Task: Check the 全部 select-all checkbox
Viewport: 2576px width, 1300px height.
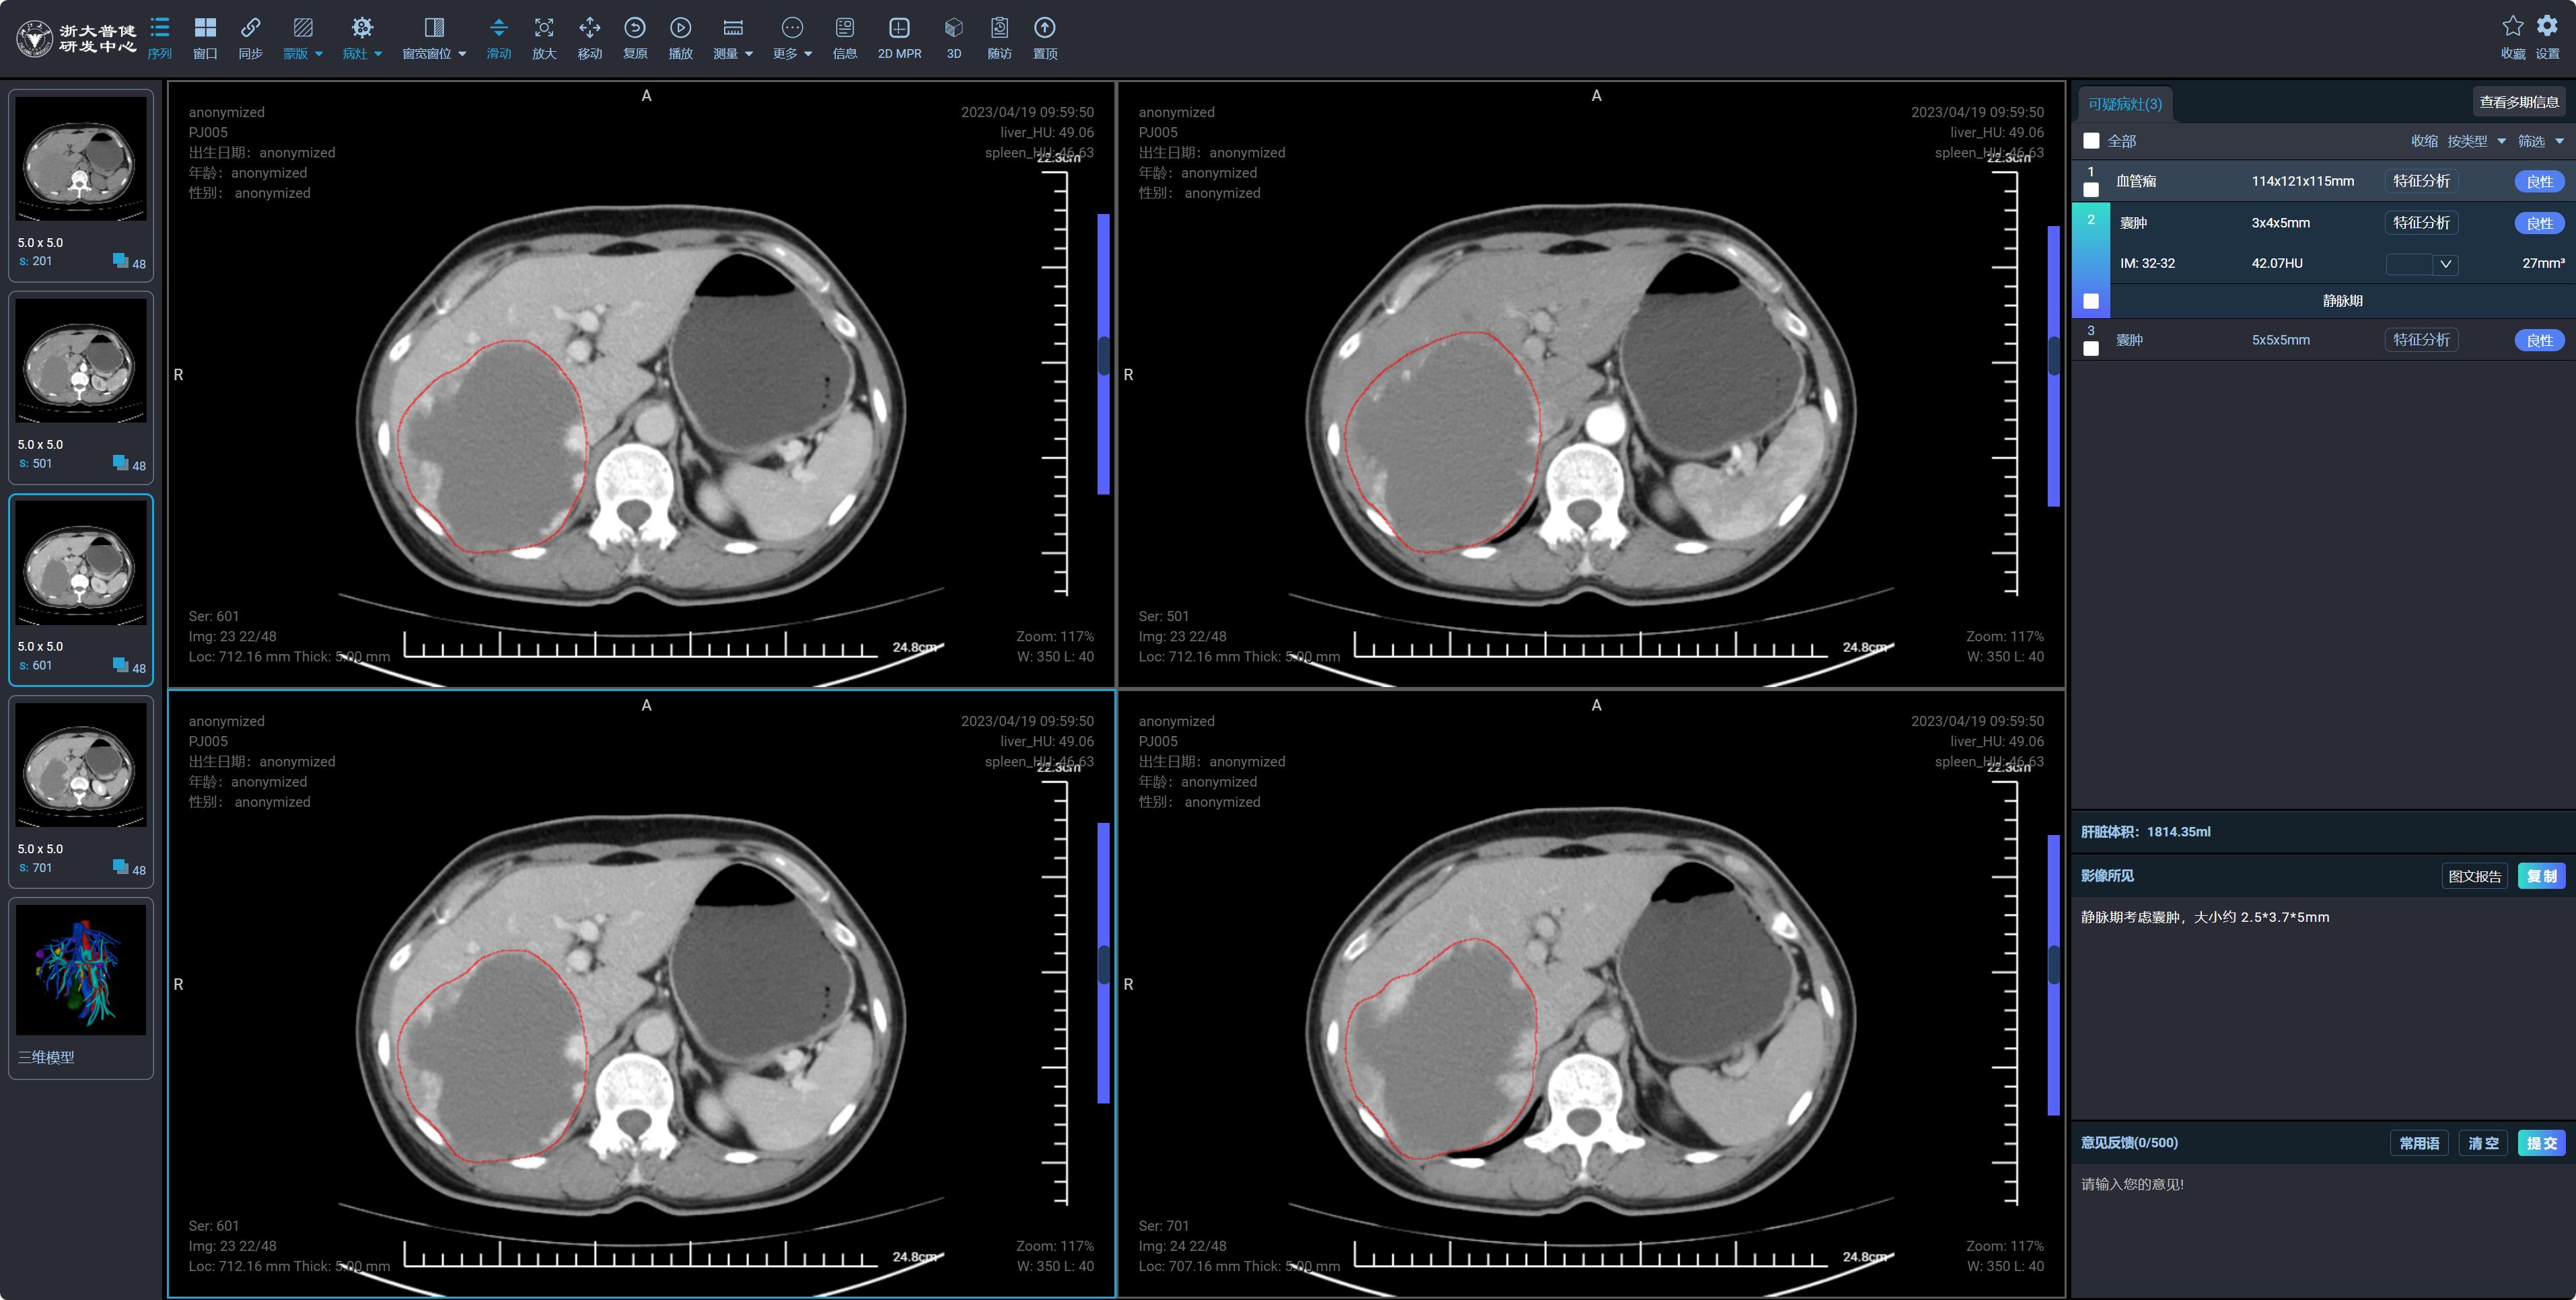Action: coord(2091,141)
